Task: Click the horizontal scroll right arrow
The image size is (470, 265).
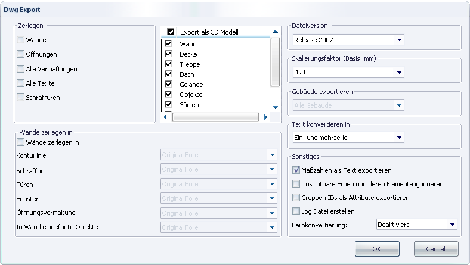Action: [x=265, y=117]
